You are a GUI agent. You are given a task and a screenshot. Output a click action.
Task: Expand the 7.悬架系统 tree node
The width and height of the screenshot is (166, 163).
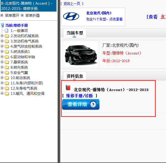[x=2, y=62]
